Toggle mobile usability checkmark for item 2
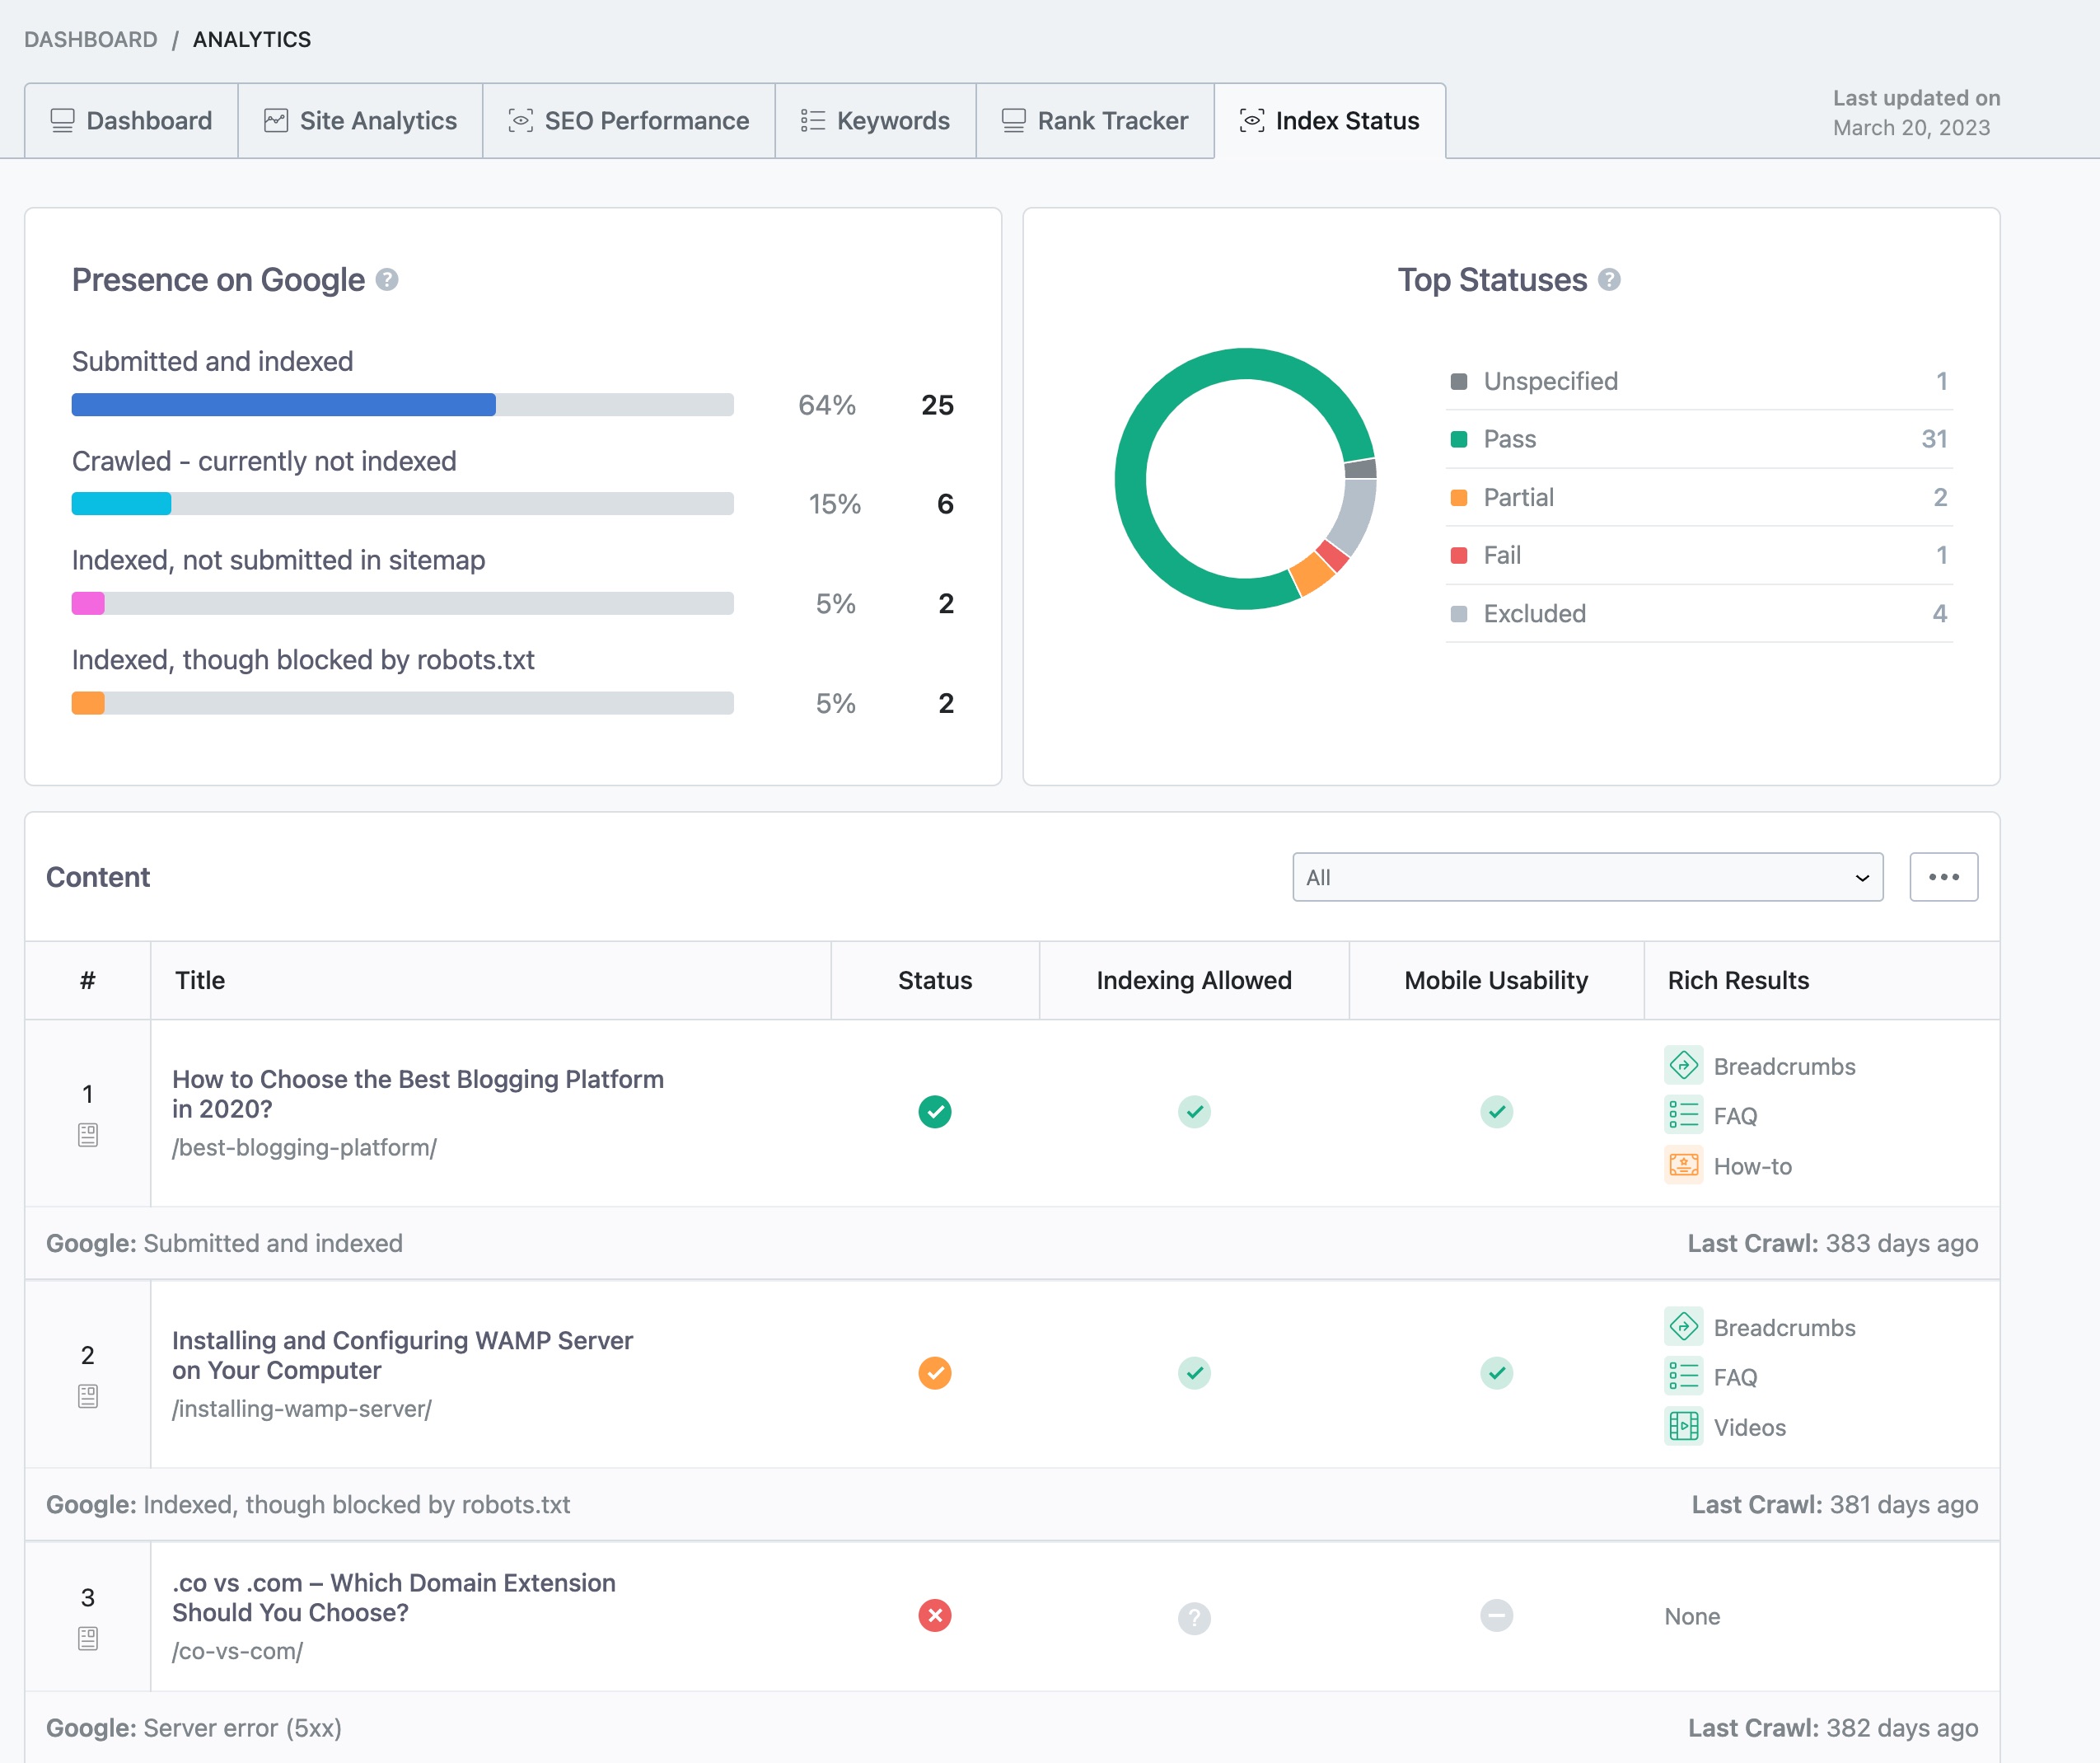 [1497, 1371]
